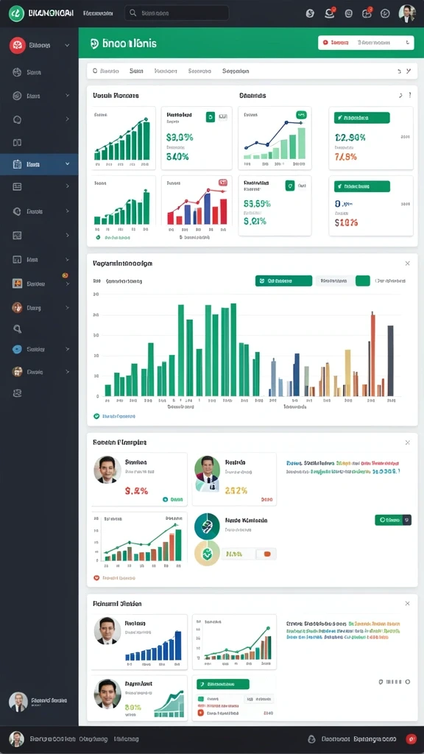Open the user profile at the sidebar's bottom
Image resolution: width=424 pixels, height=754 pixels.
(18, 702)
